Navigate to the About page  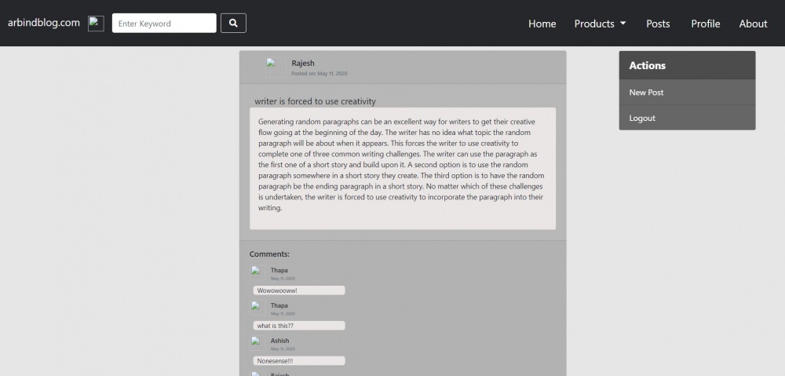click(753, 24)
